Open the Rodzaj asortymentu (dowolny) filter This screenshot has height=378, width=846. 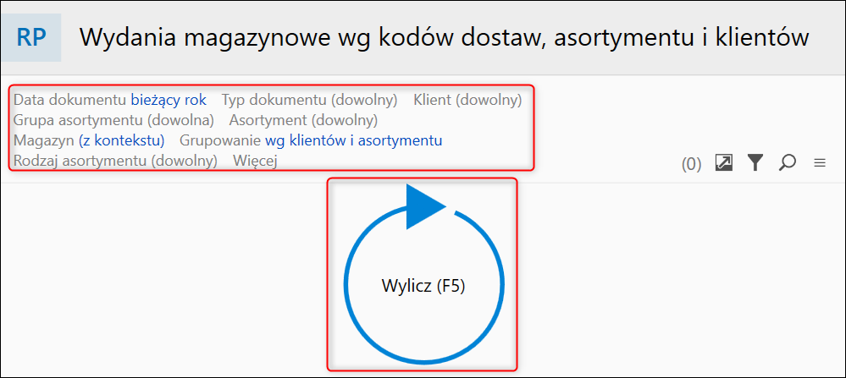point(115,161)
